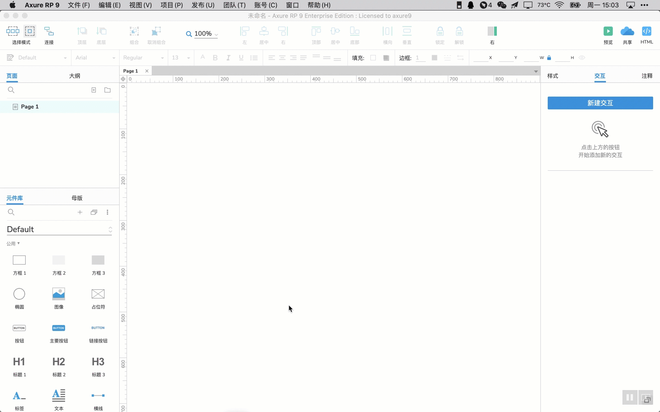Click the align 左 icon in toolbar

click(245, 31)
